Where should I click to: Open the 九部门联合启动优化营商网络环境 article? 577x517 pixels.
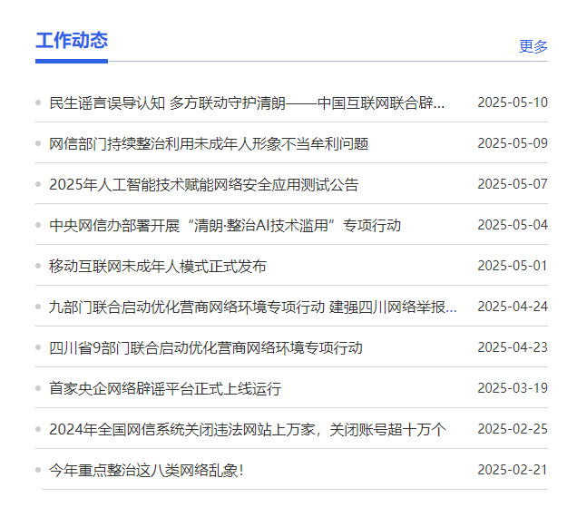pyautogui.click(x=252, y=307)
